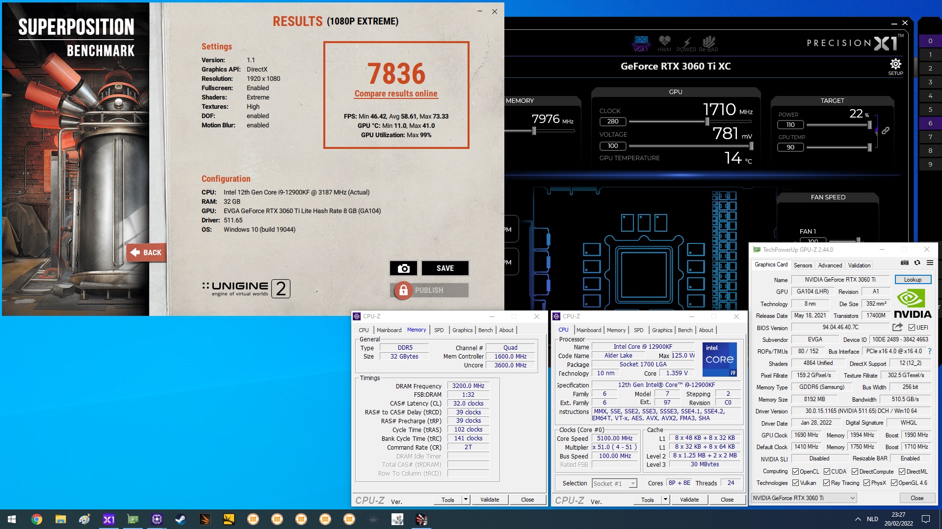Open Steam from the taskbar
942x529 pixels.
181,519
